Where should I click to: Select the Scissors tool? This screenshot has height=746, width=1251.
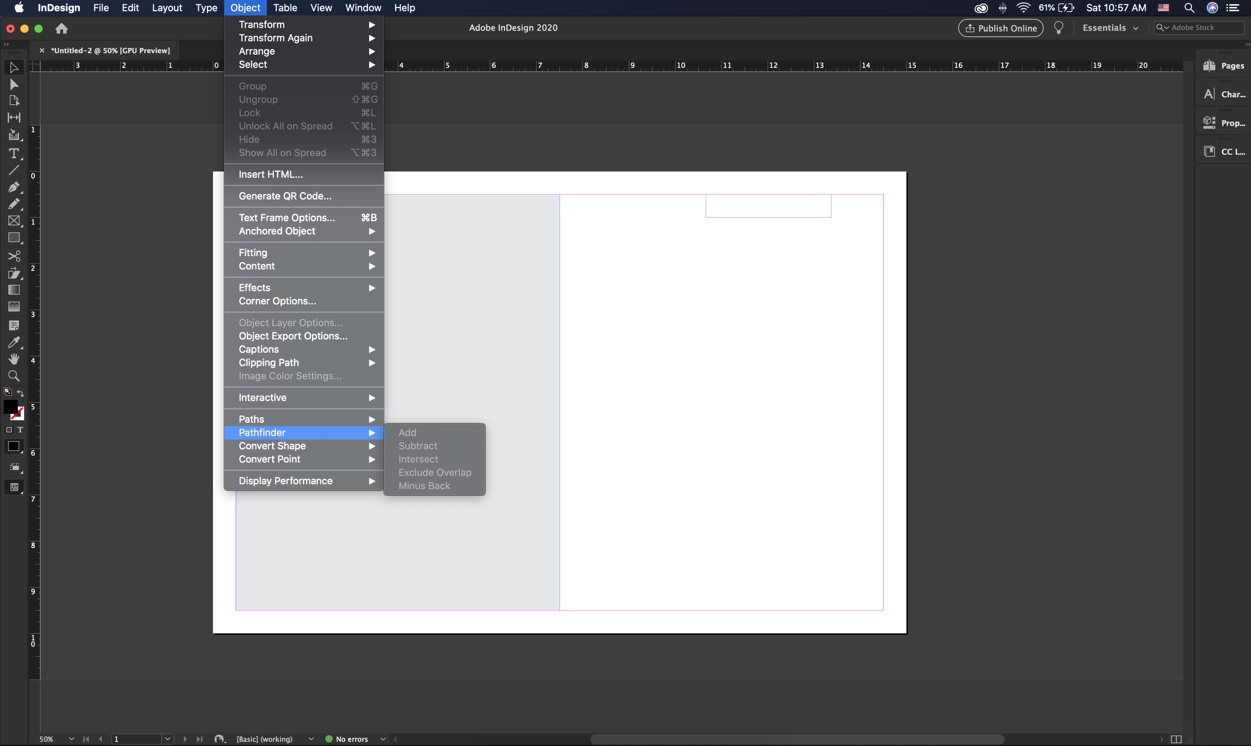pos(14,256)
